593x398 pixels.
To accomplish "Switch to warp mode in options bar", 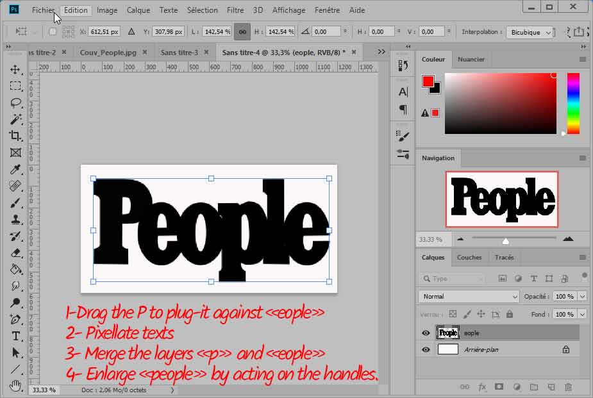I will coord(569,32).
